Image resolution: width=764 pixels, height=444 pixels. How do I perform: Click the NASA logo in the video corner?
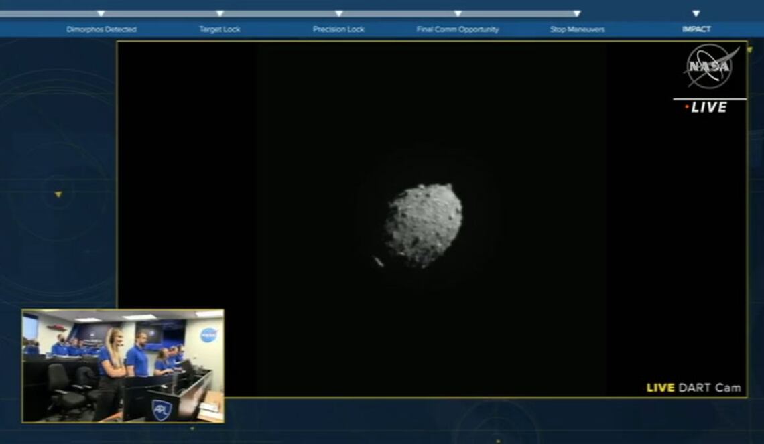pyautogui.click(x=710, y=66)
